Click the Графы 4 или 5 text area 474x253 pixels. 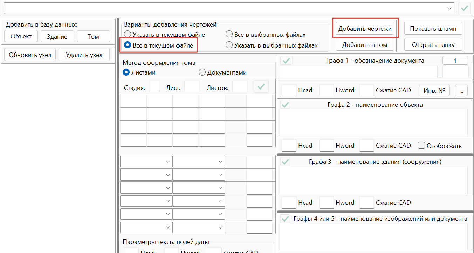(x=374, y=237)
